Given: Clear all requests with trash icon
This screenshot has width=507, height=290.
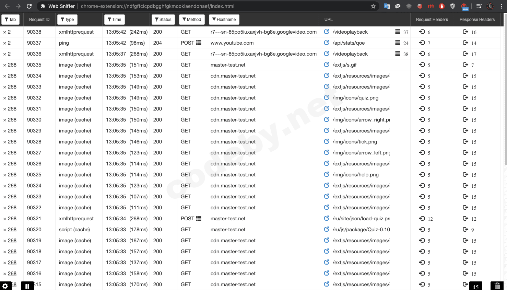Looking at the screenshot, I should (x=497, y=286).
